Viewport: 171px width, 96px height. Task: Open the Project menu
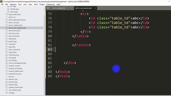[x=42, y=5]
